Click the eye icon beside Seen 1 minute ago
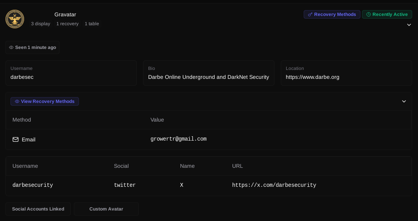The image size is (418, 221). tap(11, 47)
